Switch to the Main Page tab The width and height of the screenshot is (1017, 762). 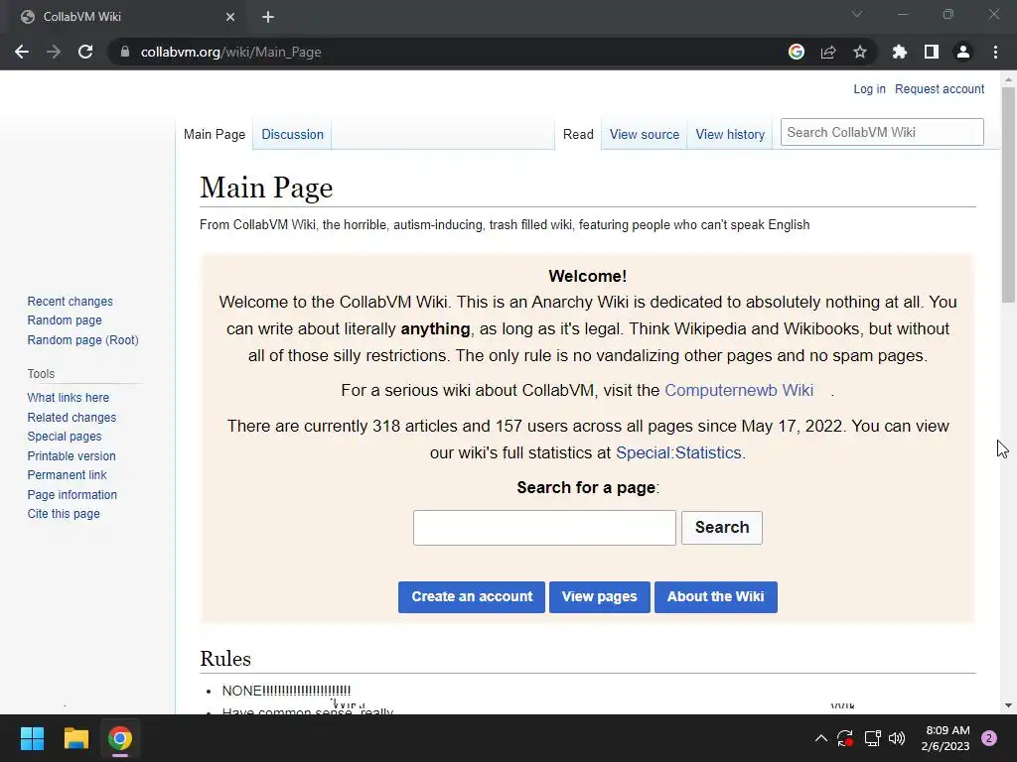pyautogui.click(x=215, y=134)
